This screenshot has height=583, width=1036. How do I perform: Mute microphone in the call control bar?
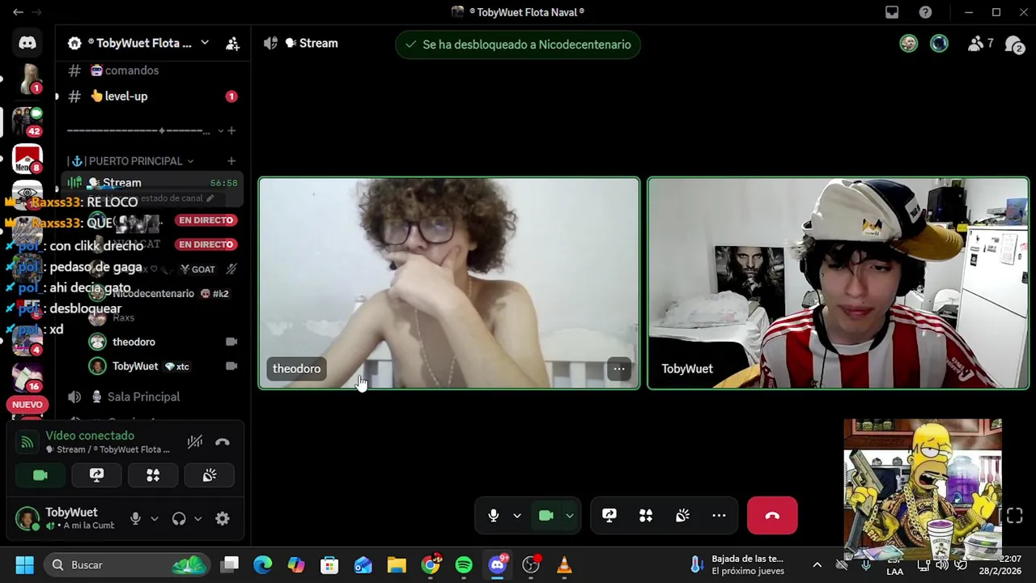point(494,516)
